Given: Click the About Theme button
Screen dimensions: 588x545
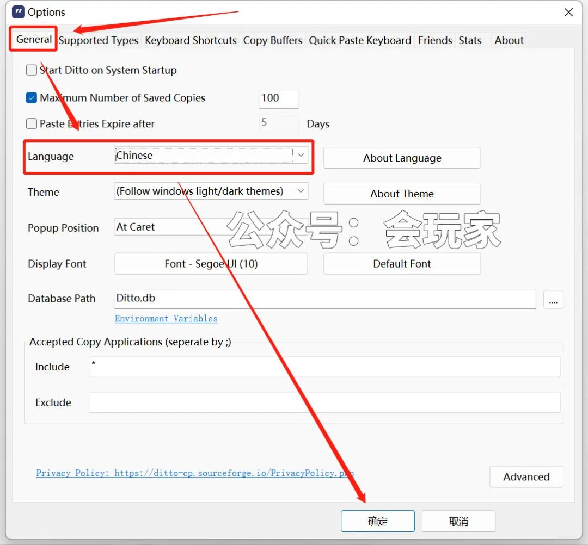Looking at the screenshot, I should click(x=402, y=194).
